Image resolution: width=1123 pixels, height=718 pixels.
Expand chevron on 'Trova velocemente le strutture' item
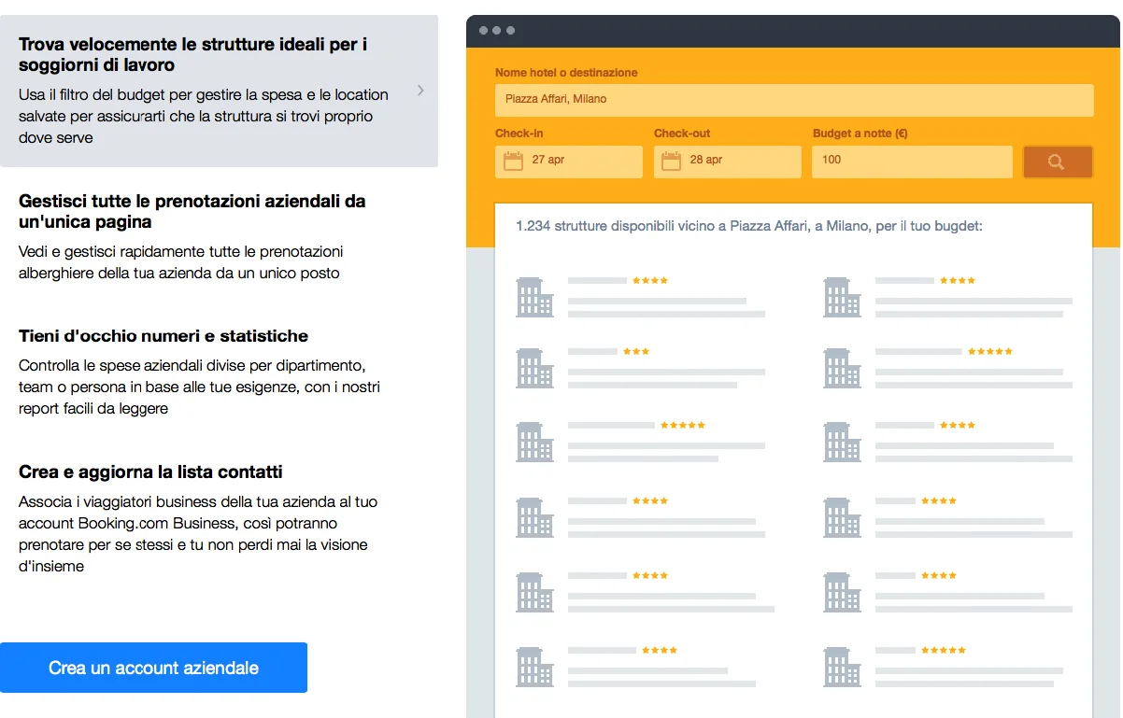coord(420,91)
